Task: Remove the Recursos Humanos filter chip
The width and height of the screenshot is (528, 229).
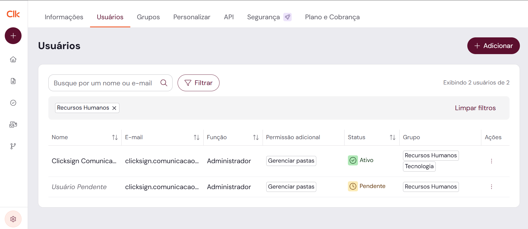Action: pyautogui.click(x=114, y=108)
